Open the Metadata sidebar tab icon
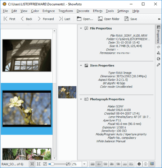162x168 pixels. (158, 47)
